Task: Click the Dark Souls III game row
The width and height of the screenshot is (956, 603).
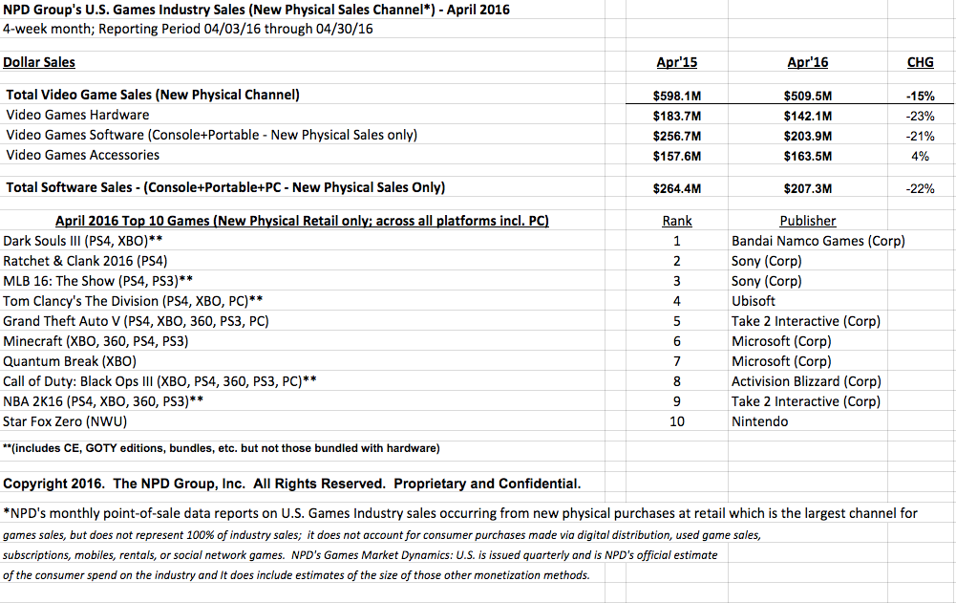Action: click(x=82, y=241)
